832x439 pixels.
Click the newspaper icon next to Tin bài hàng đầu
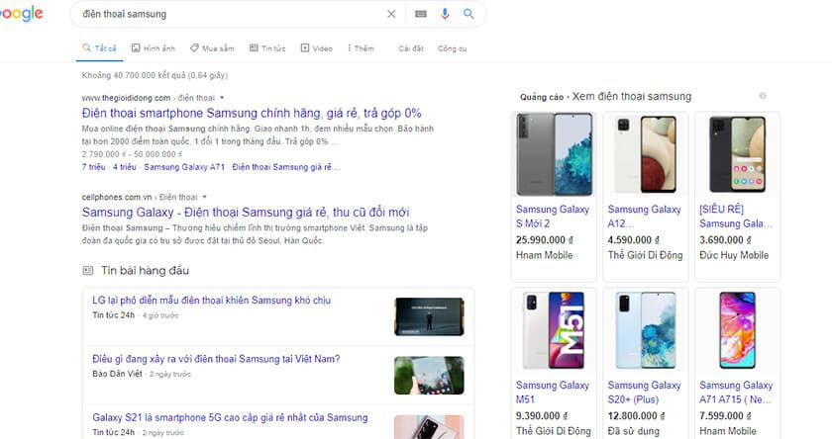pos(87,271)
